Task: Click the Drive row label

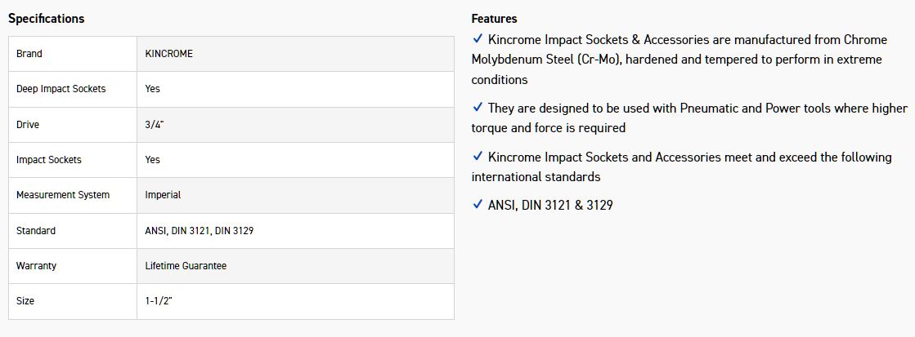Action: (x=28, y=125)
